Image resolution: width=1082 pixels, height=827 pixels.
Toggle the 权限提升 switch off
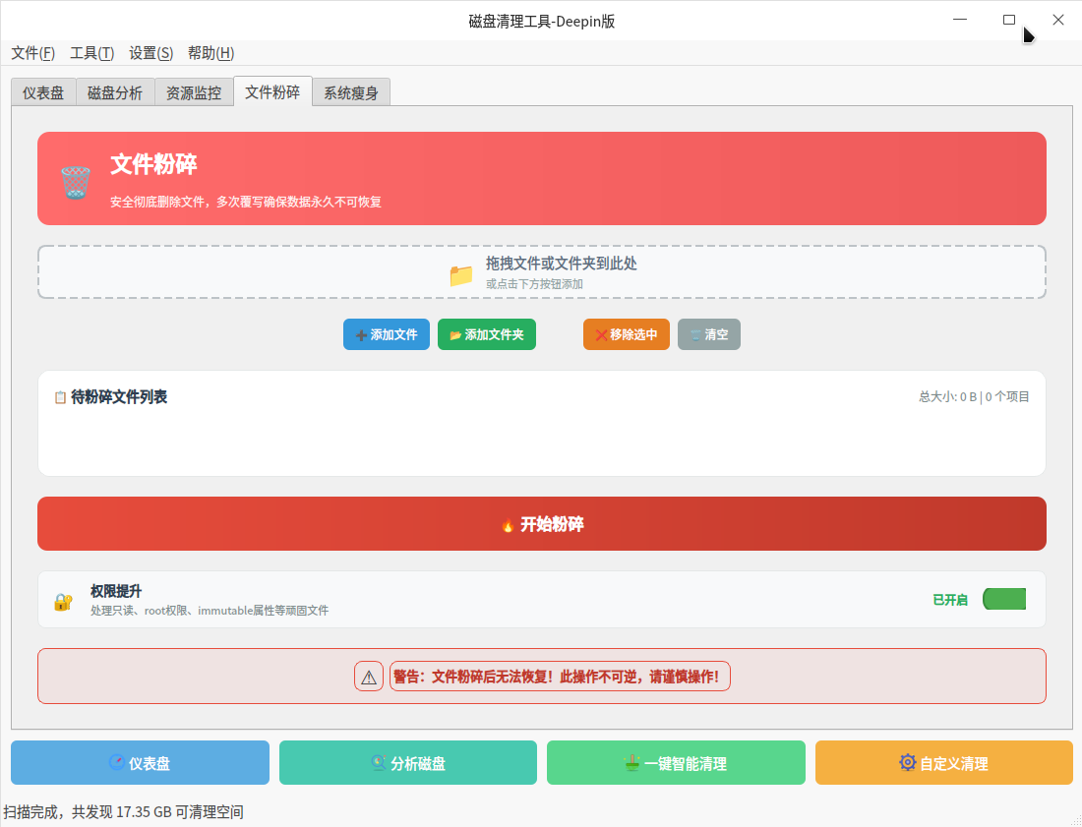point(1004,600)
